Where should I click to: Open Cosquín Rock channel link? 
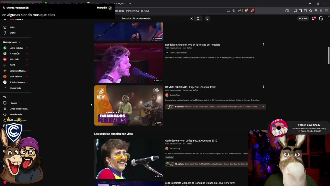click(175, 95)
